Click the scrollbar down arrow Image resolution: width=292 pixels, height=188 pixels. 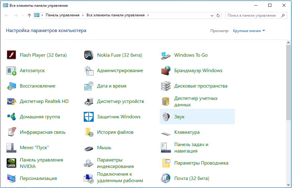pos(289,185)
